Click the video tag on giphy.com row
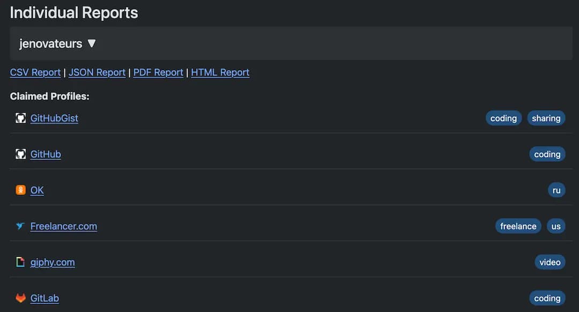This screenshot has height=312, width=579. [550, 262]
